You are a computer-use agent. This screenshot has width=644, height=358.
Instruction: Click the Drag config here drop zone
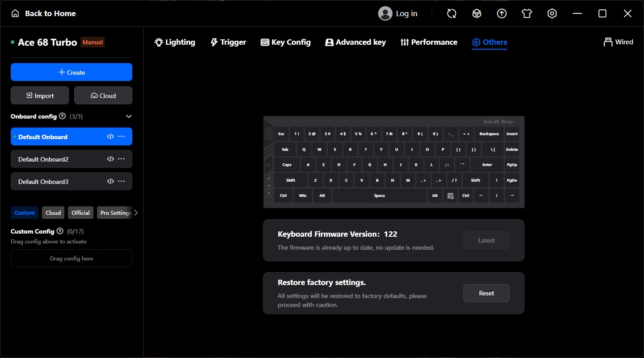click(72, 258)
